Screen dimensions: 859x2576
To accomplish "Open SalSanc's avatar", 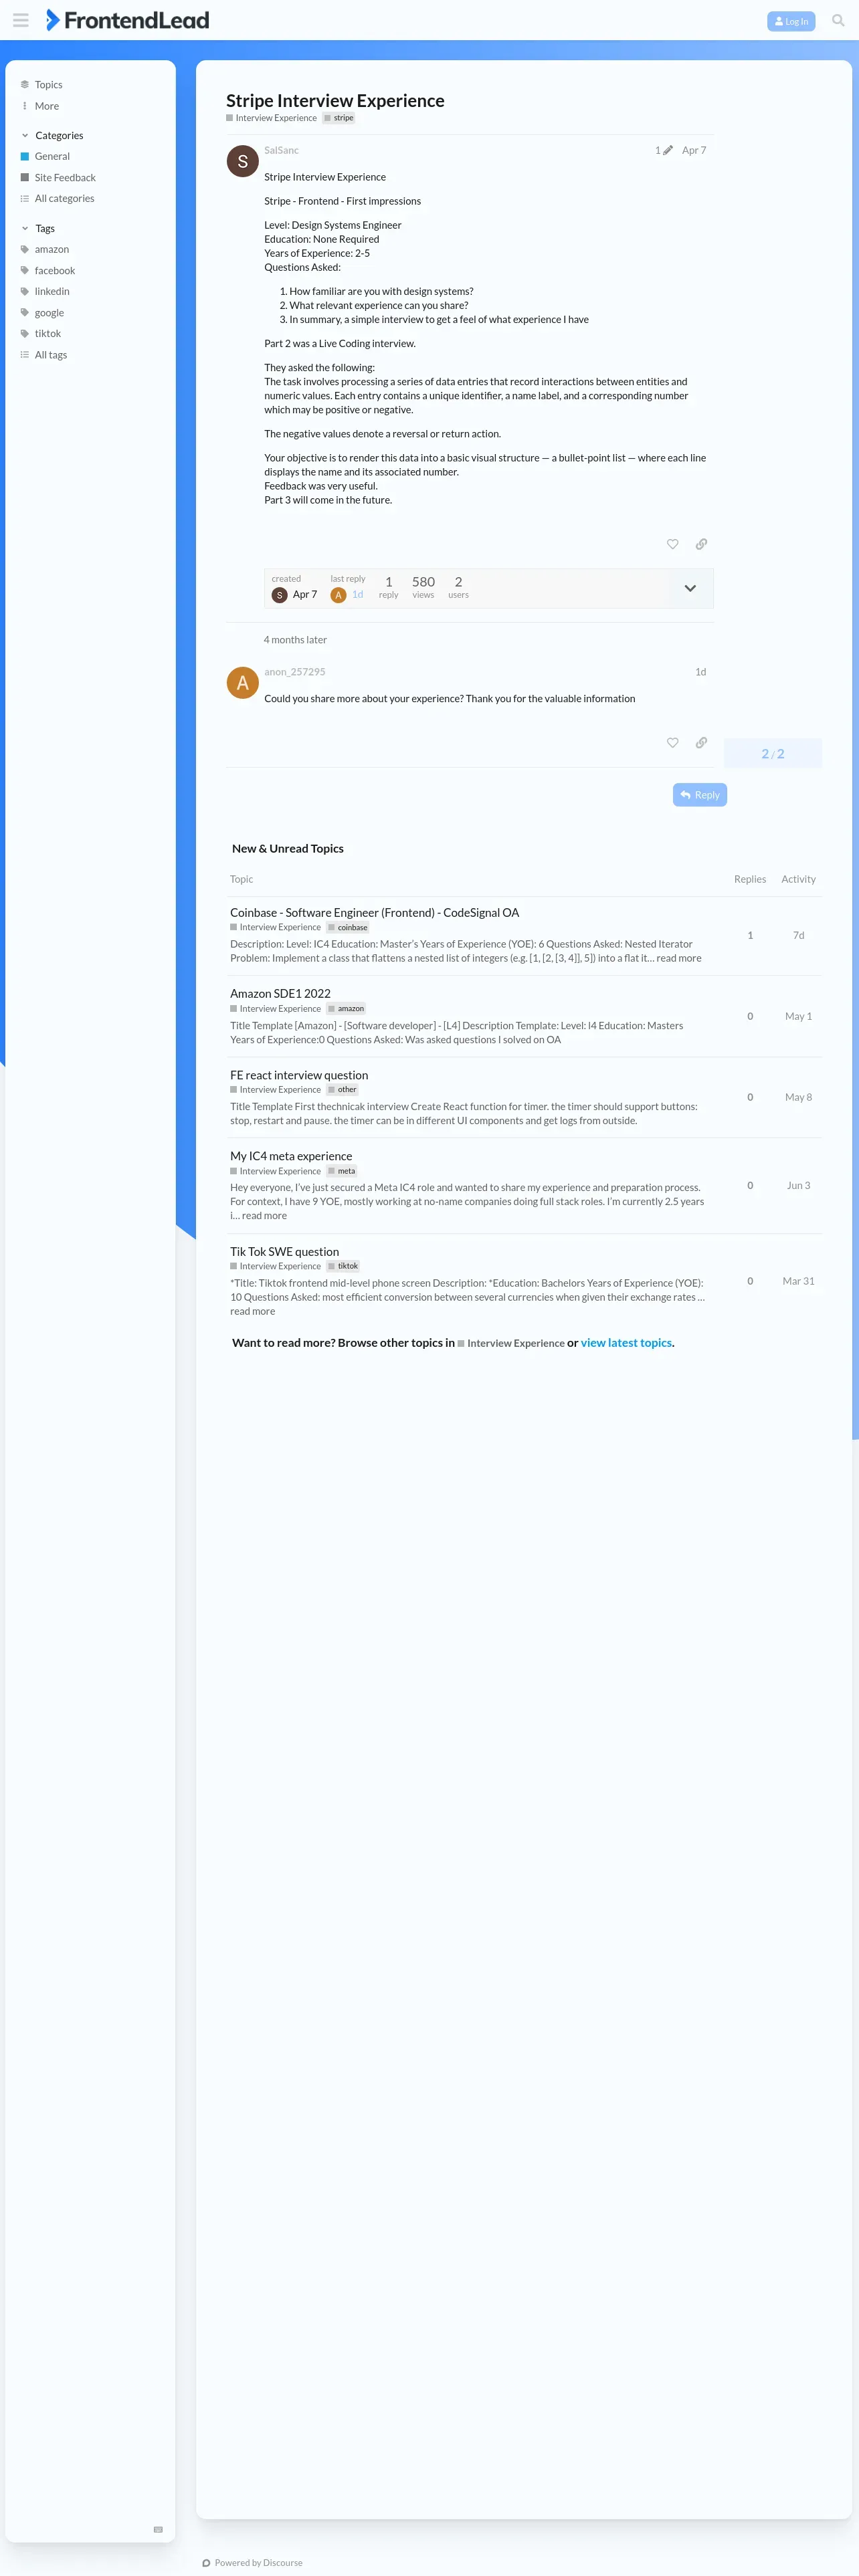I will 242,161.
